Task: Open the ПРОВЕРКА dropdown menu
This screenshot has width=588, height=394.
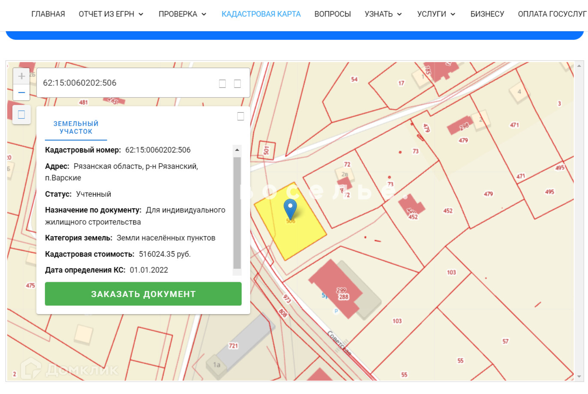Action: click(x=182, y=14)
